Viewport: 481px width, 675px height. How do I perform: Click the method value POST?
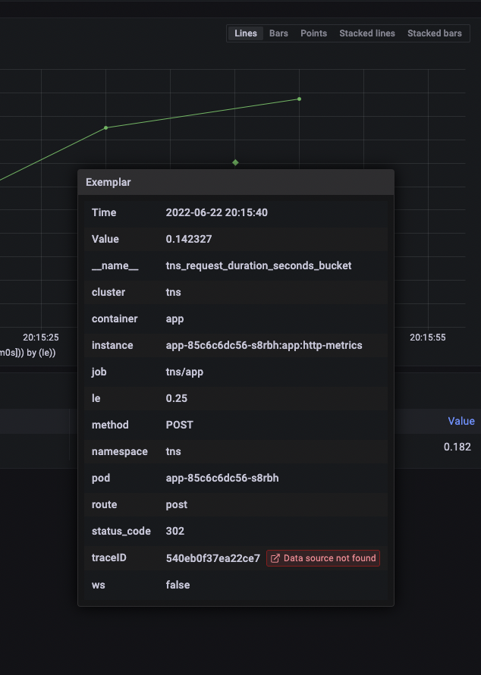(x=179, y=425)
